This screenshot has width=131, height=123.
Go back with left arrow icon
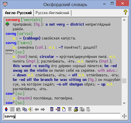(37, 109)
